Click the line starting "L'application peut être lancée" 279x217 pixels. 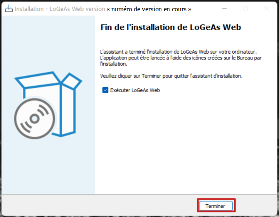coord(180,58)
